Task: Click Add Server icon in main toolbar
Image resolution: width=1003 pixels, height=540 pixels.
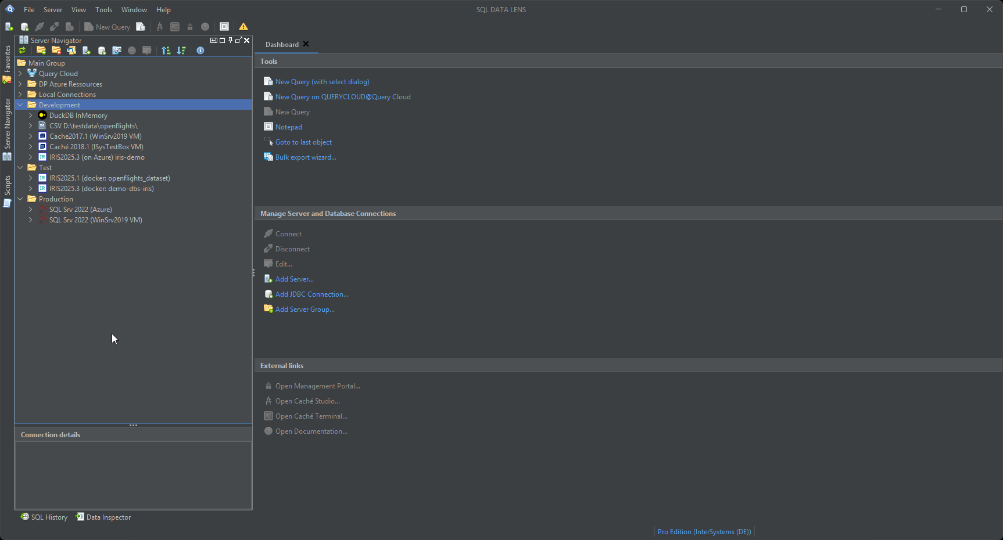Action: point(9,27)
